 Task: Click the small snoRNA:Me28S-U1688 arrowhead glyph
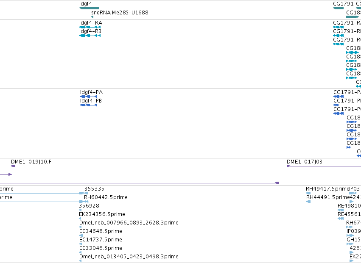coord(92,17)
